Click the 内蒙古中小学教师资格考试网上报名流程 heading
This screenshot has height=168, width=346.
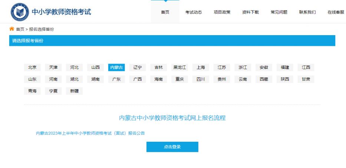[x=172, y=118]
